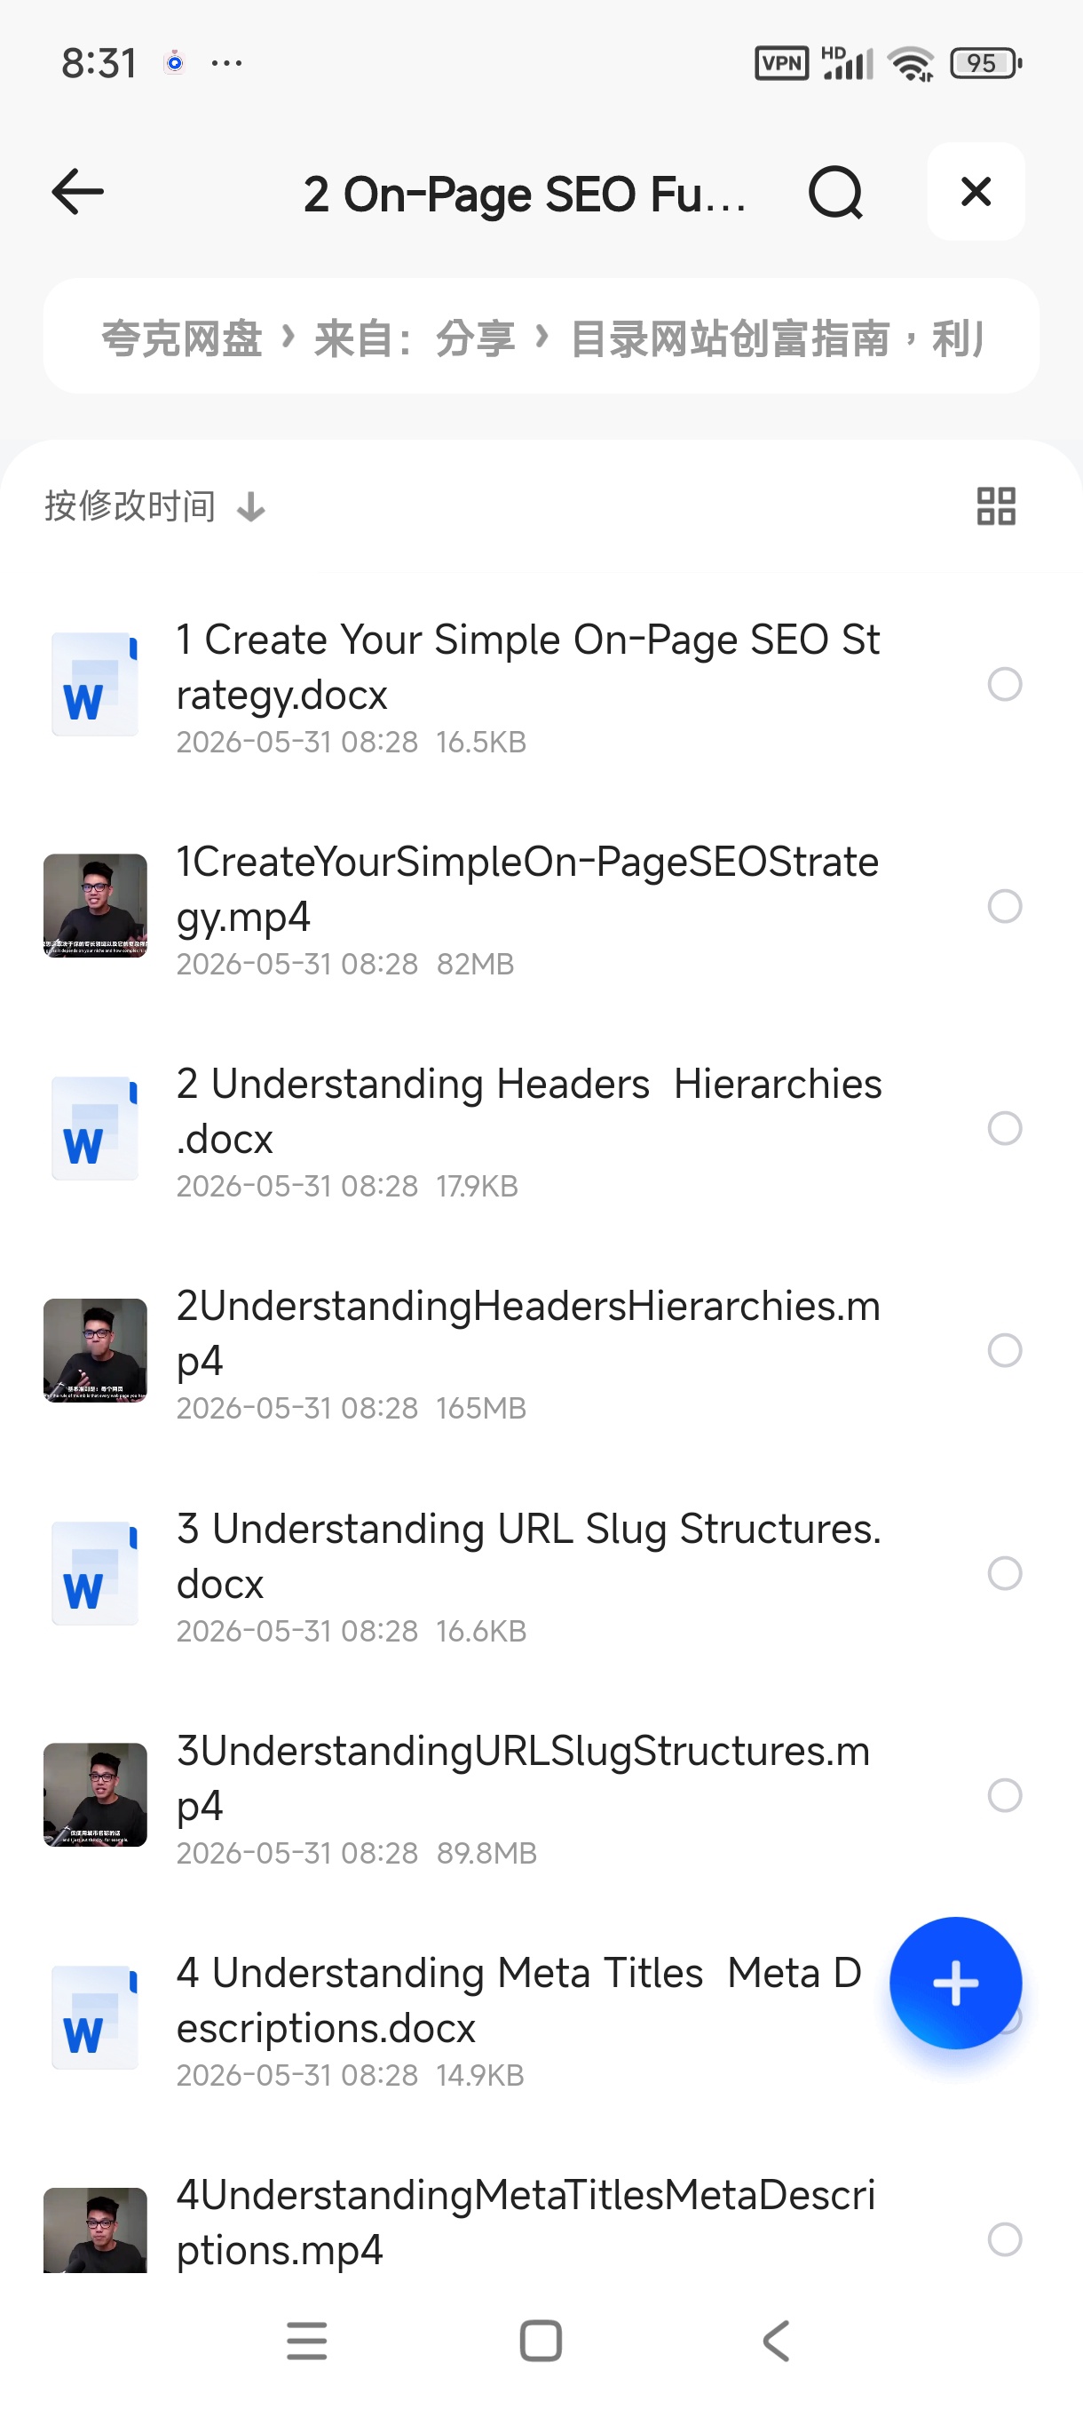This screenshot has height=2409, width=1083.
Task: Select 1 Create Your Simple On-Page SEO Strategy.docx radio
Action: pos(1004,685)
